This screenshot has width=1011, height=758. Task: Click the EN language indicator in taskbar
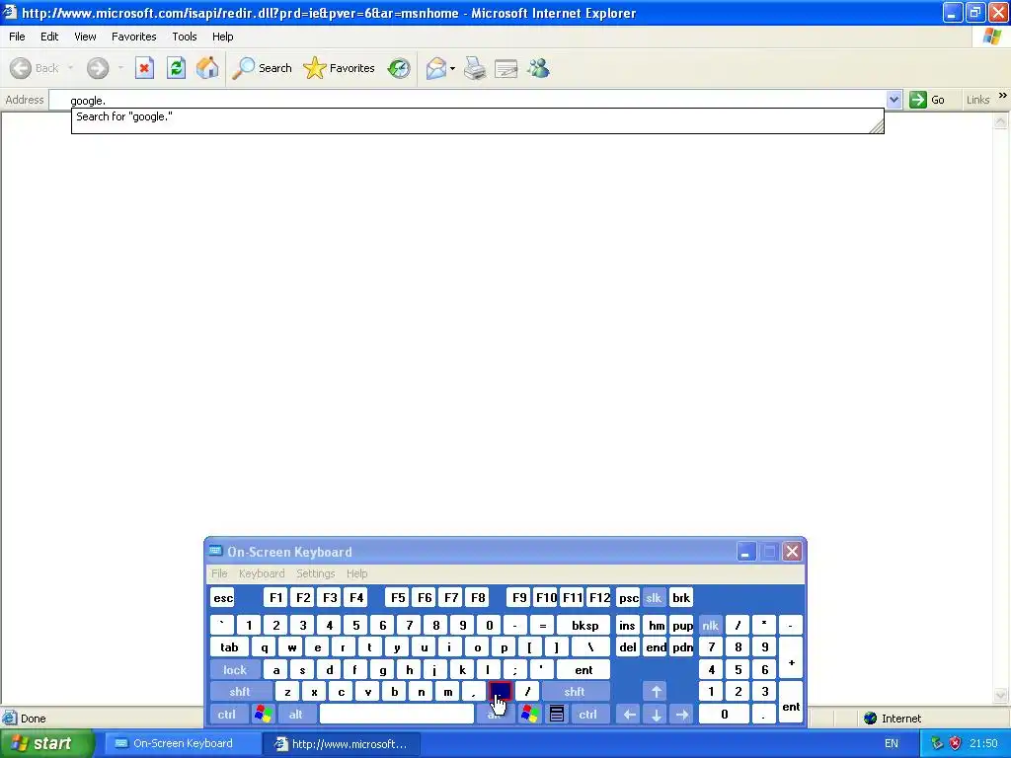[892, 743]
